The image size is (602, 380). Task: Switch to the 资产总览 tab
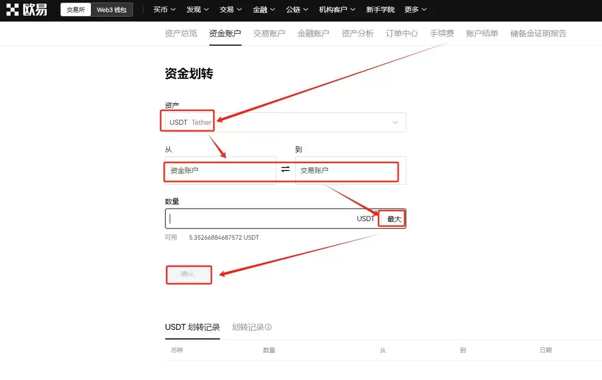(181, 33)
